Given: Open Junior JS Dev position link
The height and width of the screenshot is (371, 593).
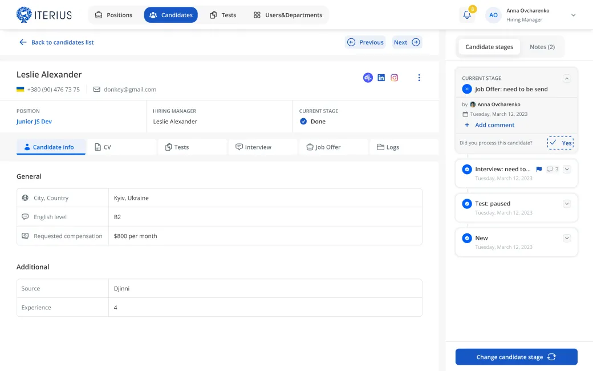Looking at the screenshot, I should [x=34, y=122].
